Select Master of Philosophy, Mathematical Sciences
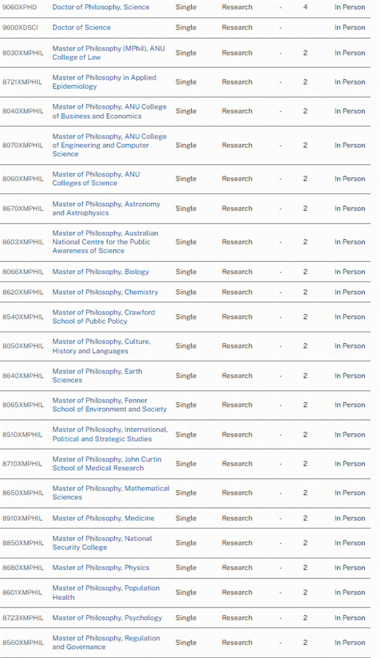Viewport: 380px width, 658px height. click(x=111, y=493)
